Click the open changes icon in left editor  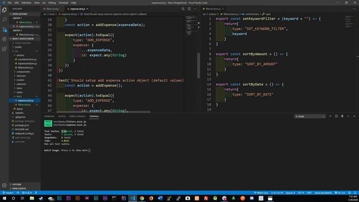[183, 9]
